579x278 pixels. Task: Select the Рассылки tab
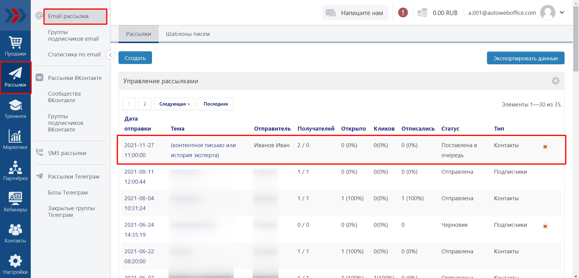pos(138,34)
